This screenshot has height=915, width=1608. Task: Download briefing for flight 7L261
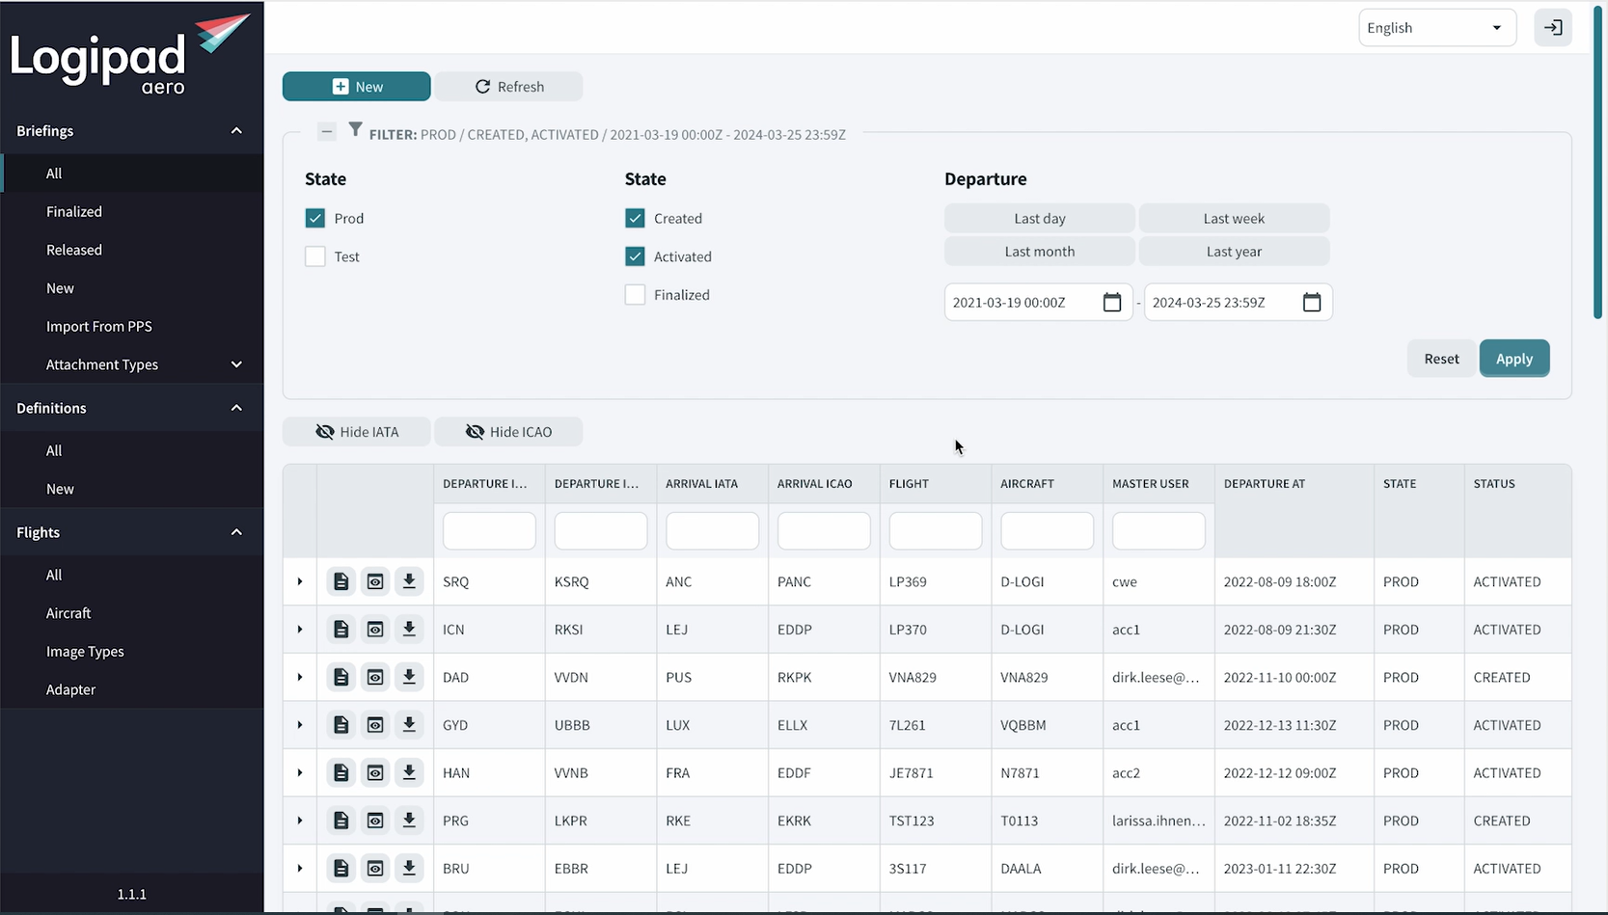pos(409,725)
